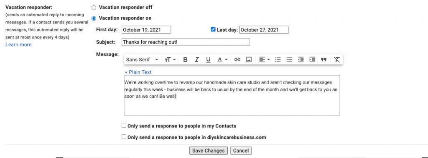Image resolution: width=428 pixels, height=158 pixels.
Task: Expand the text alignment dropdown
Action: tap(264, 59)
